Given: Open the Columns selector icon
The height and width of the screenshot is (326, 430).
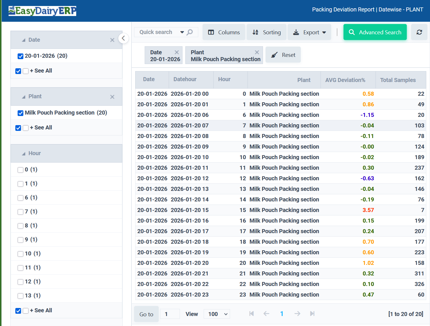Looking at the screenshot, I should pos(212,32).
